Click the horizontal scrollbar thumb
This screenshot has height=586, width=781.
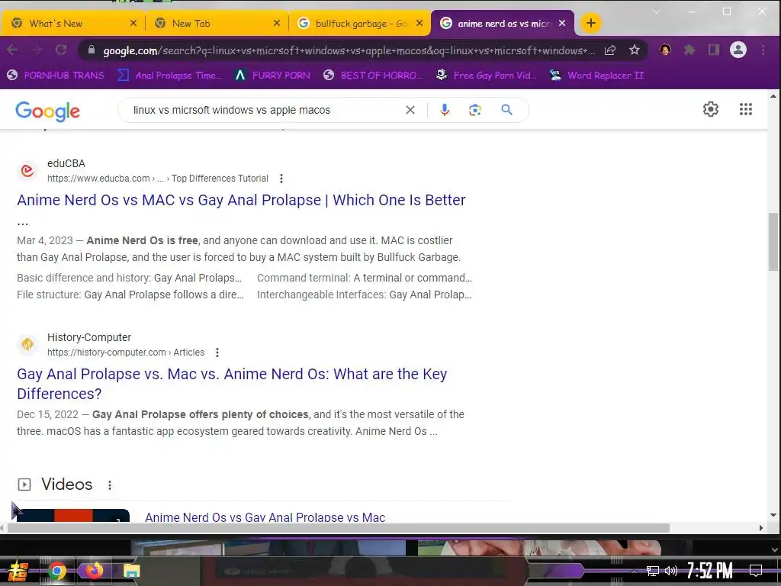(x=338, y=528)
